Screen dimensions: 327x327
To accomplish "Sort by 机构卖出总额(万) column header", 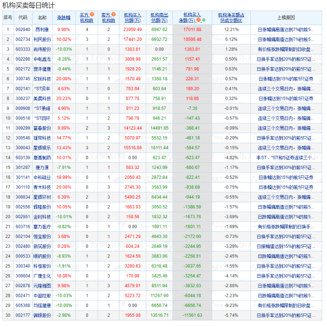I will pos(159,17).
